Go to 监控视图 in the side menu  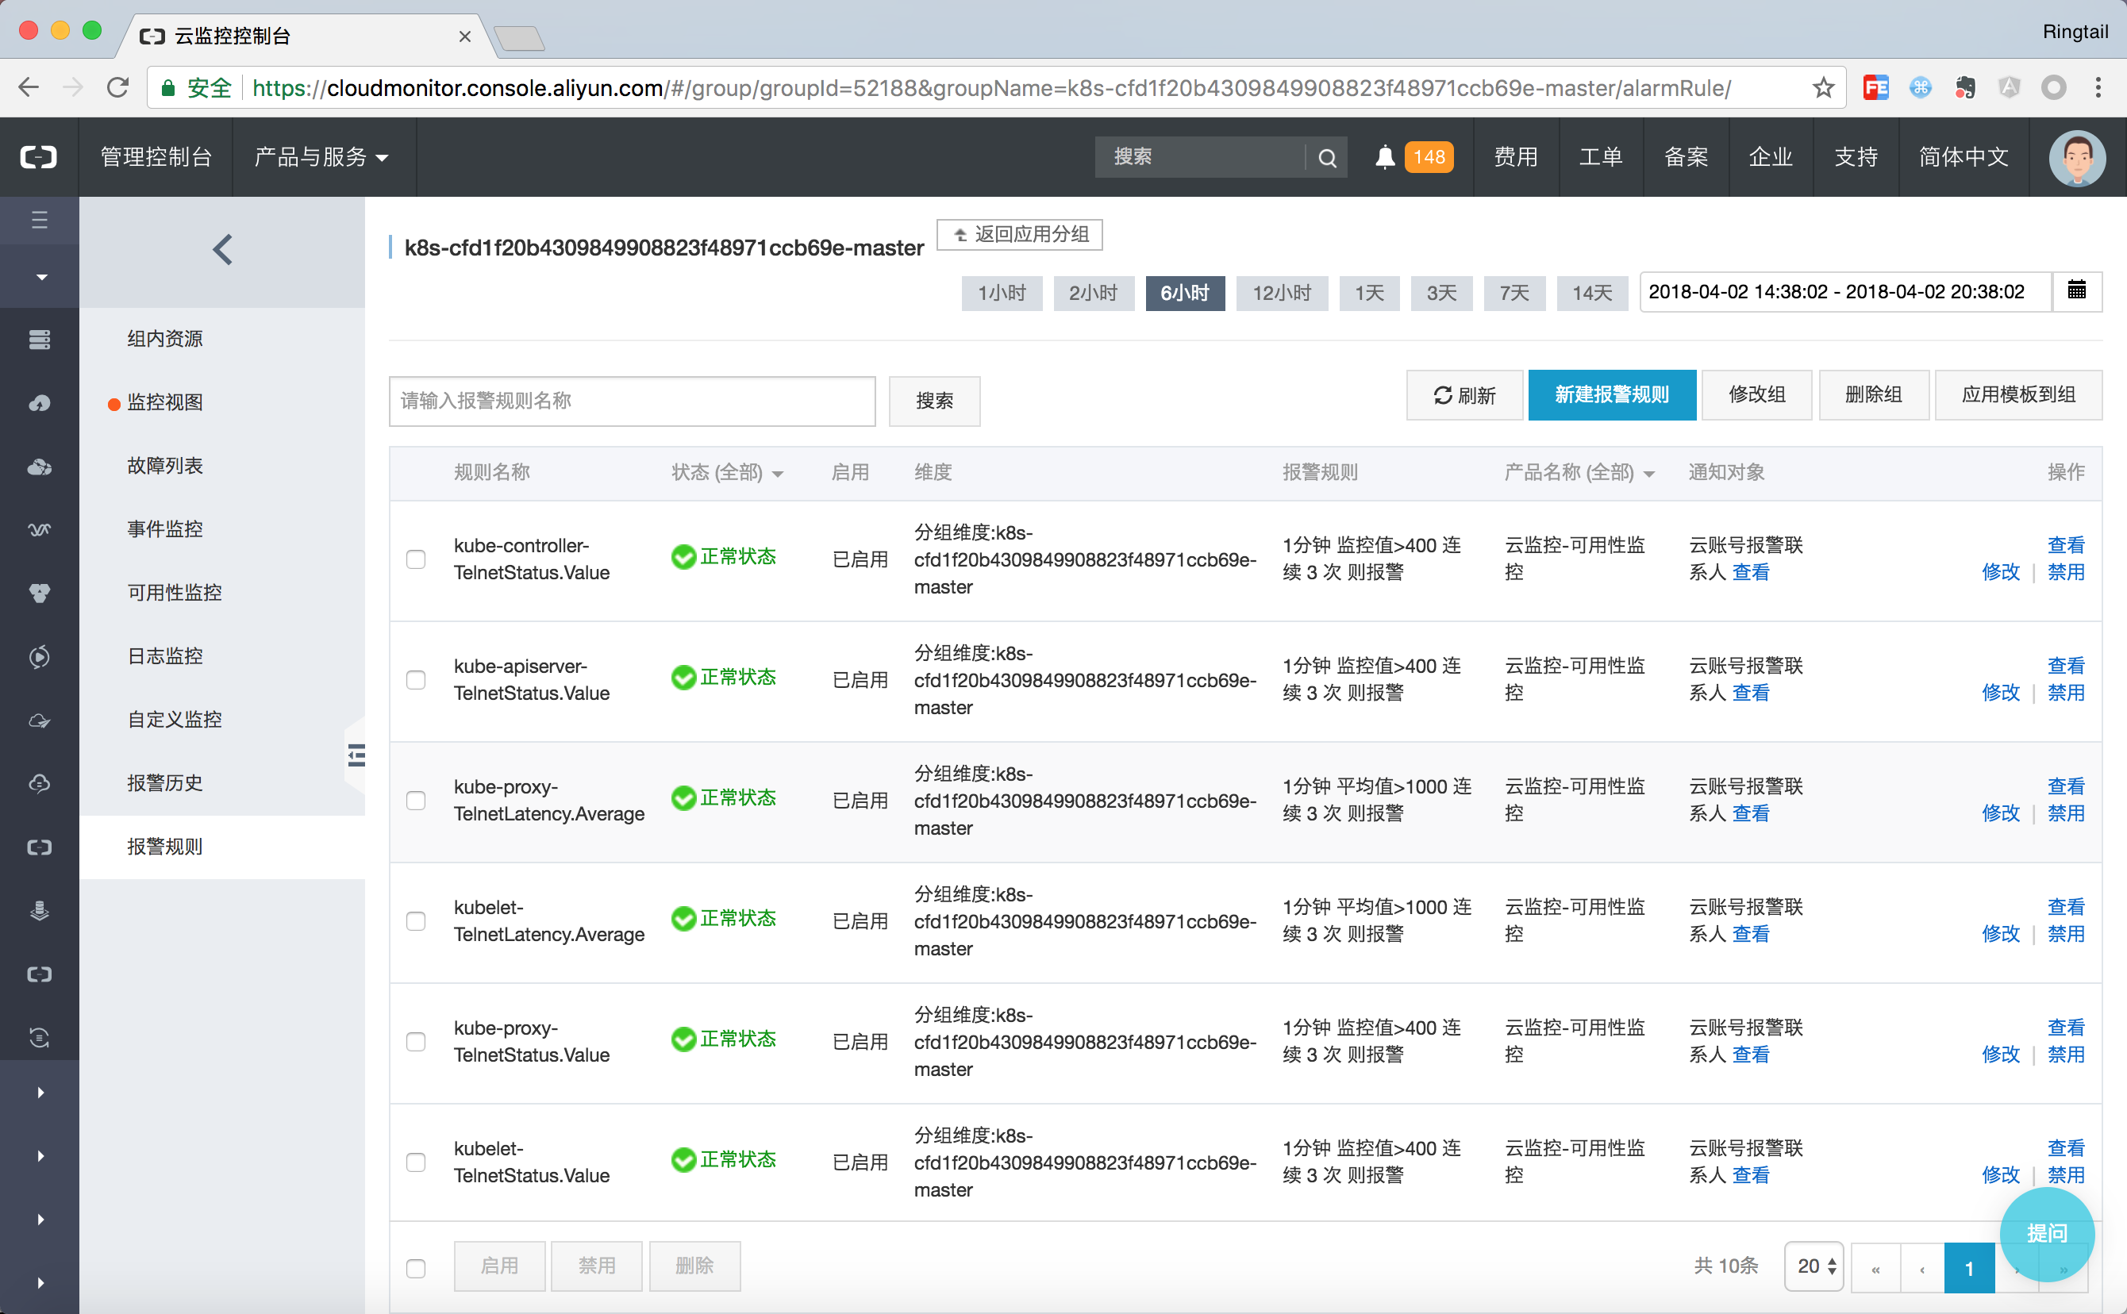[165, 402]
